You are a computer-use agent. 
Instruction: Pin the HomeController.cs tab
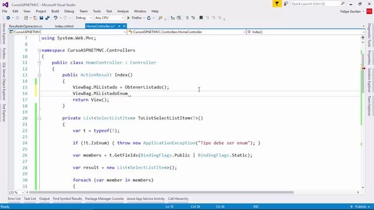point(119,26)
